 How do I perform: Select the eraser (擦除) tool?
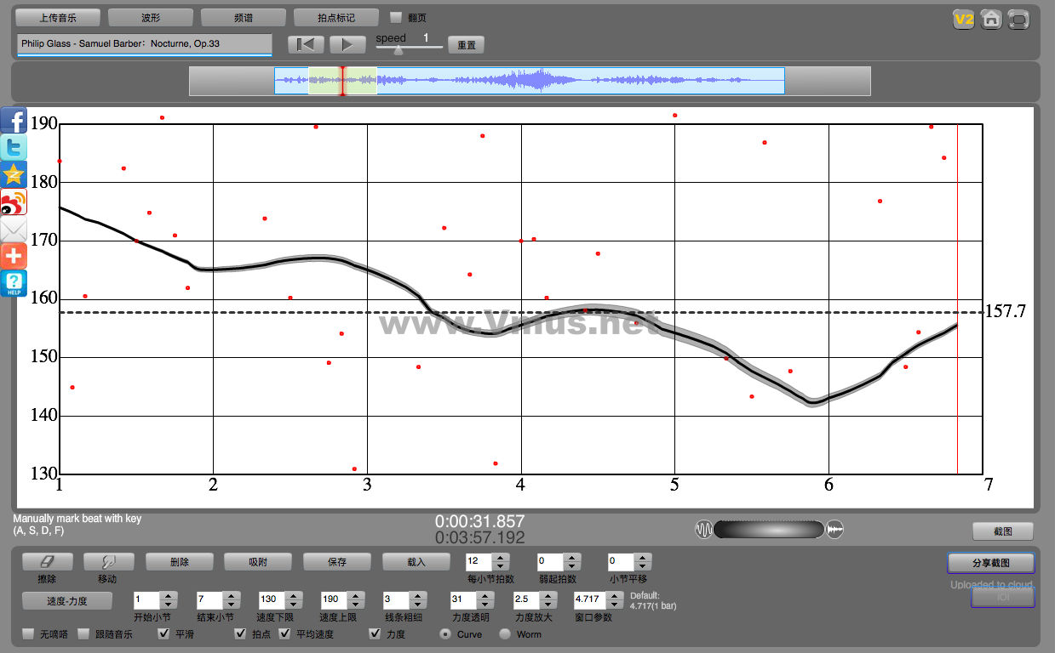48,562
